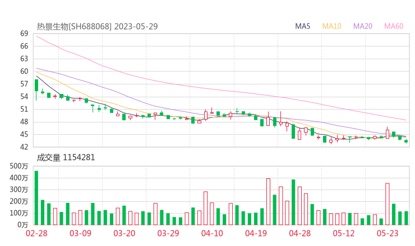Click the 成交量 1154281 volume label

click(66, 158)
